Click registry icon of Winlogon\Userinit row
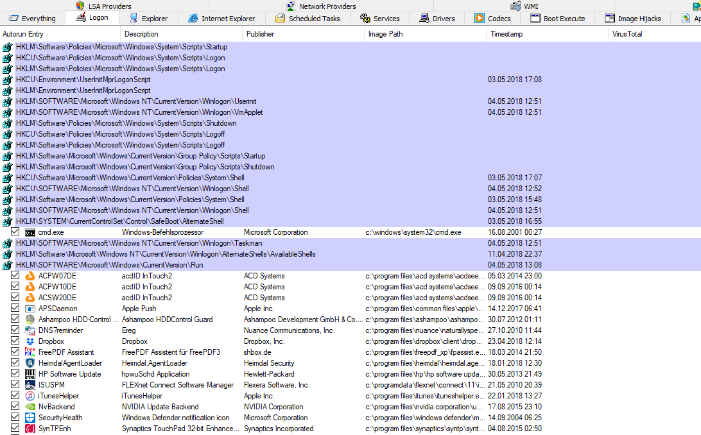The image size is (701, 435). pos(7,102)
